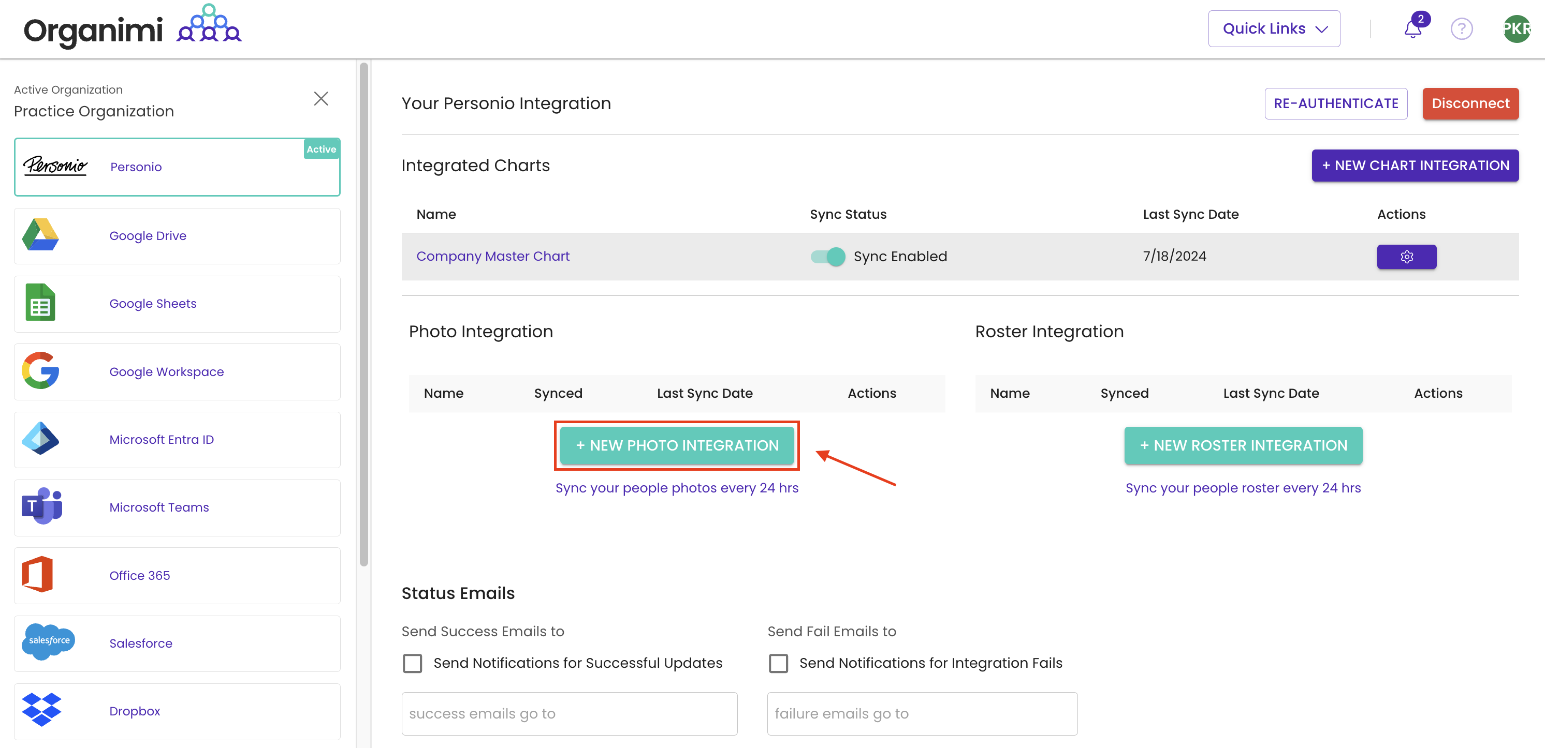Select Microsoft Teams integration

[177, 507]
